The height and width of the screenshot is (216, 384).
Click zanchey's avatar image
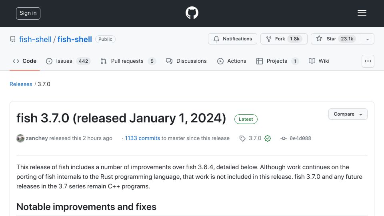coord(20,138)
